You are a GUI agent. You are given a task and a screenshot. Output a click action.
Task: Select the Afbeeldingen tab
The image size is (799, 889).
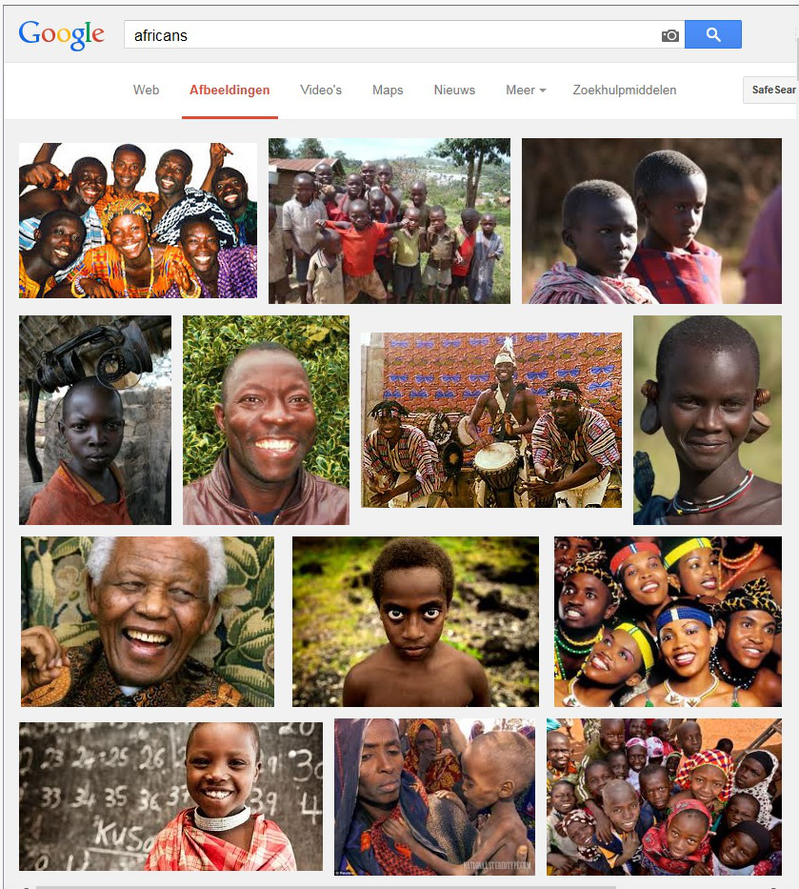click(x=230, y=91)
